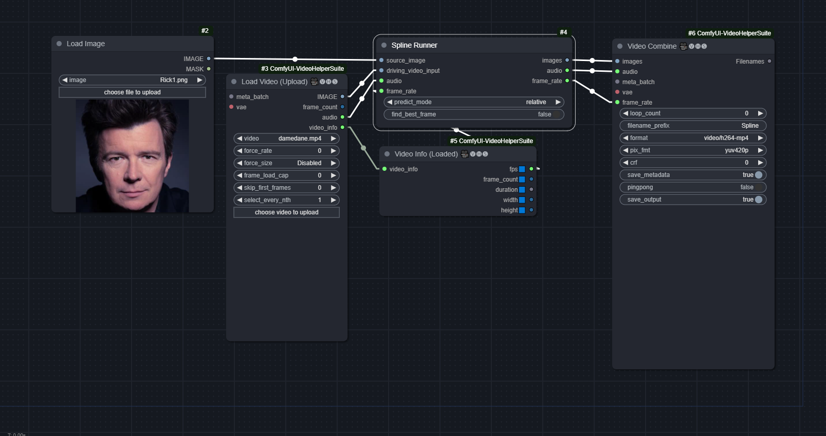Viewport: 826px width, 436px height.
Task: Collapse the Video Info (Loaded) node dot
Action: [387, 154]
